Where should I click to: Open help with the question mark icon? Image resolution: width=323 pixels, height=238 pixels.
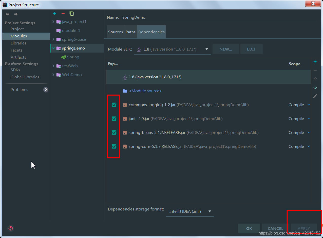point(11,228)
